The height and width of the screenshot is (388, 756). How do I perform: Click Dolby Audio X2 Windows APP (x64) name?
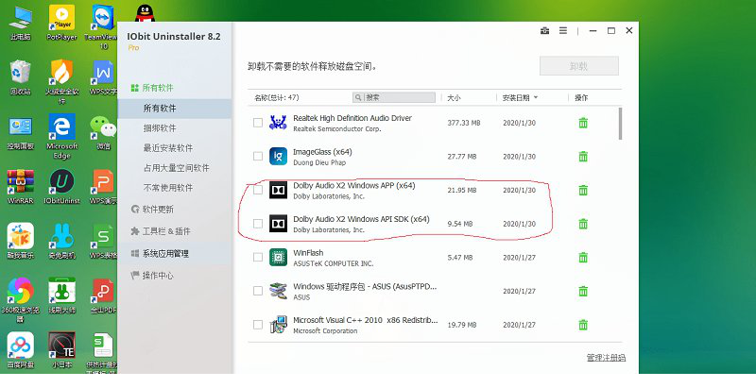click(x=353, y=185)
